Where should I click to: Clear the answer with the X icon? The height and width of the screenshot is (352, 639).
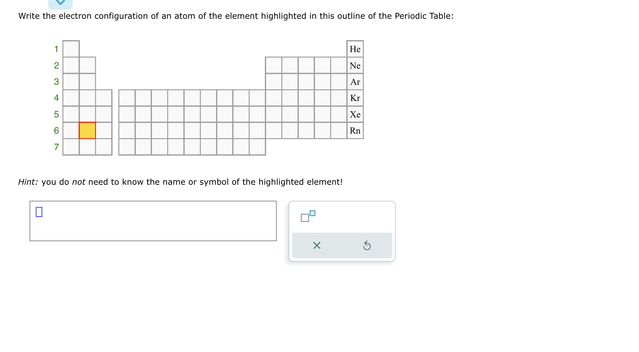tap(317, 246)
